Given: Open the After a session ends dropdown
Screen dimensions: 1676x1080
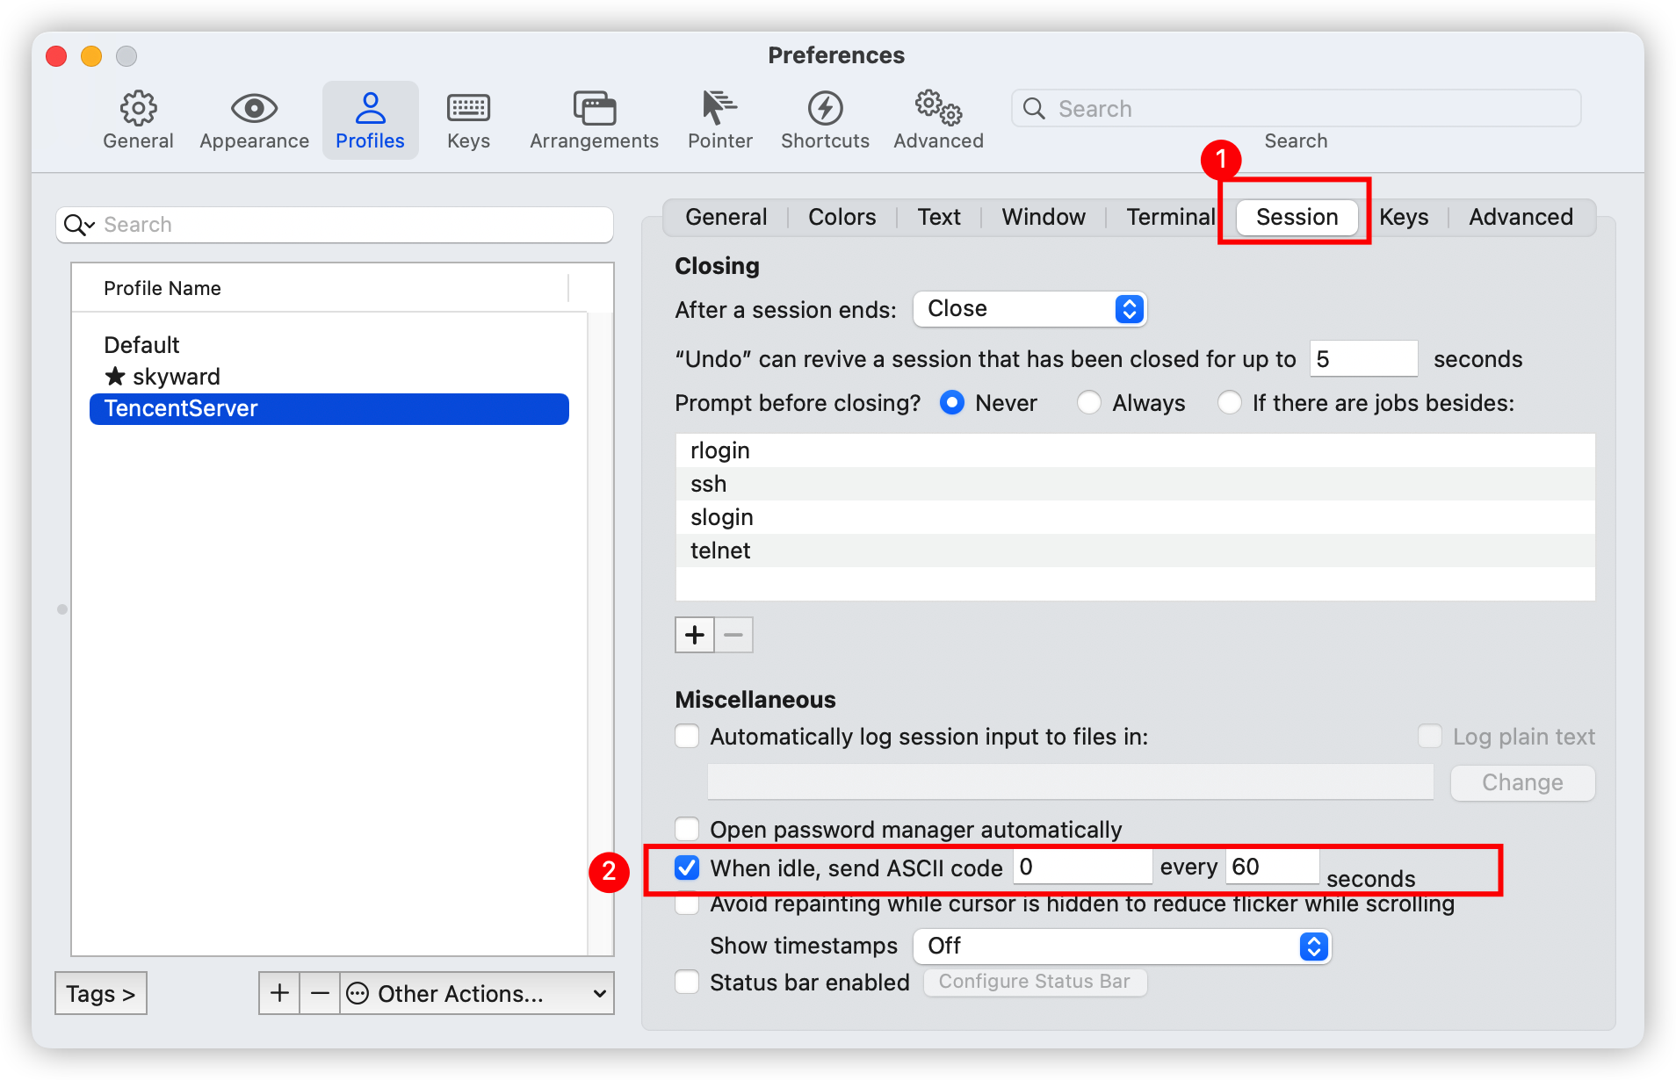Looking at the screenshot, I should click(1029, 308).
